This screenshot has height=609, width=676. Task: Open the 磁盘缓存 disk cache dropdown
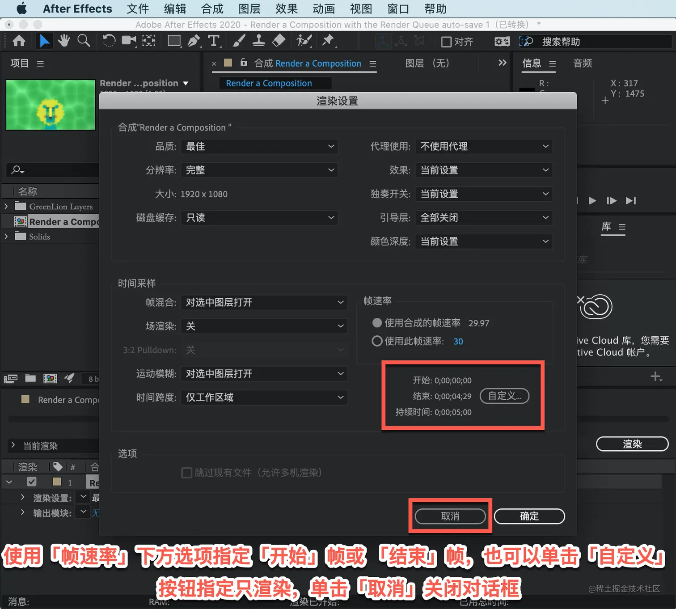pyautogui.click(x=259, y=217)
